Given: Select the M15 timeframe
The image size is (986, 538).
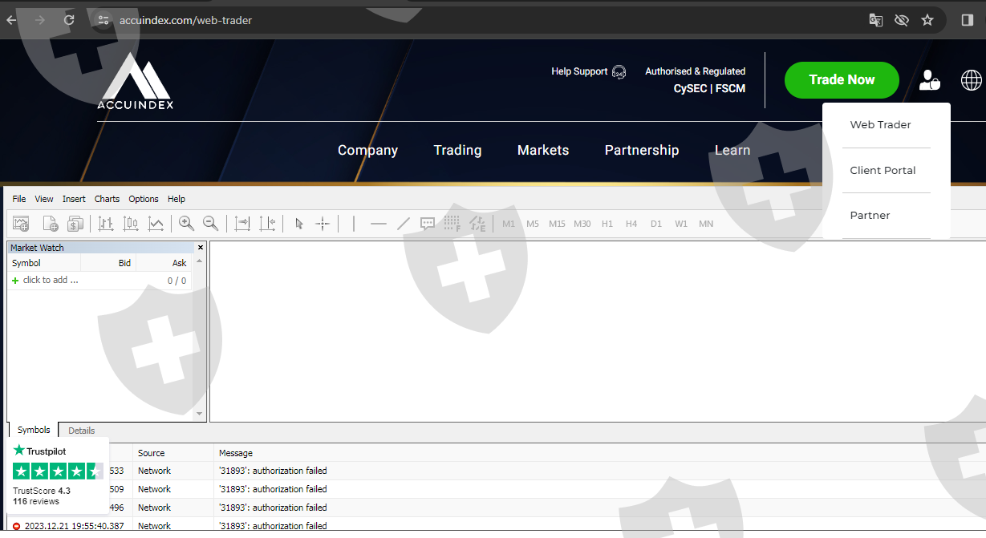Looking at the screenshot, I should tap(558, 224).
